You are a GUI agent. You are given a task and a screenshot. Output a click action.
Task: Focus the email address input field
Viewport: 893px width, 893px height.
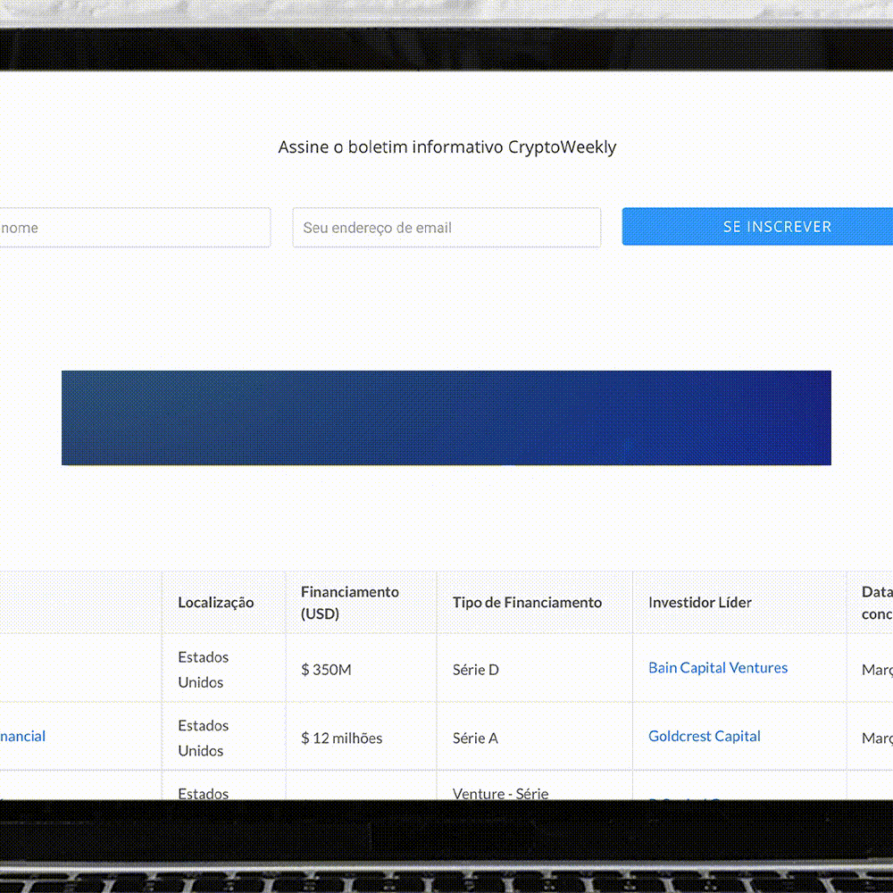pyautogui.click(x=446, y=228)
